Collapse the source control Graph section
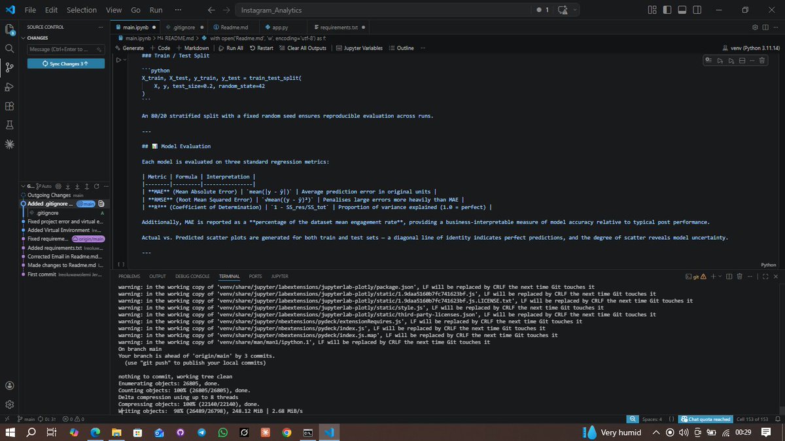 coord(24,186)
